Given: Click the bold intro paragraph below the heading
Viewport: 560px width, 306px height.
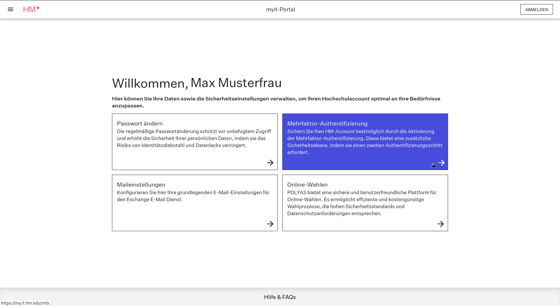Looking at the screenshot, I should [276, 102].
